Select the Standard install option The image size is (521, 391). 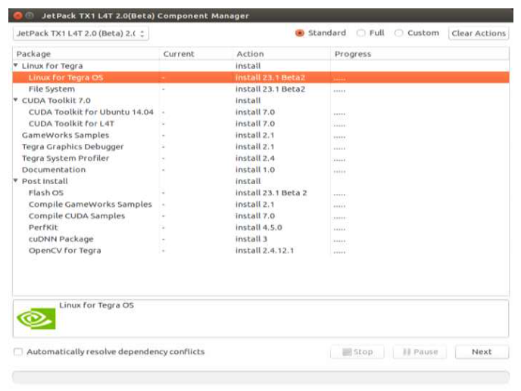pyautogui.click(x=300, y=33)
